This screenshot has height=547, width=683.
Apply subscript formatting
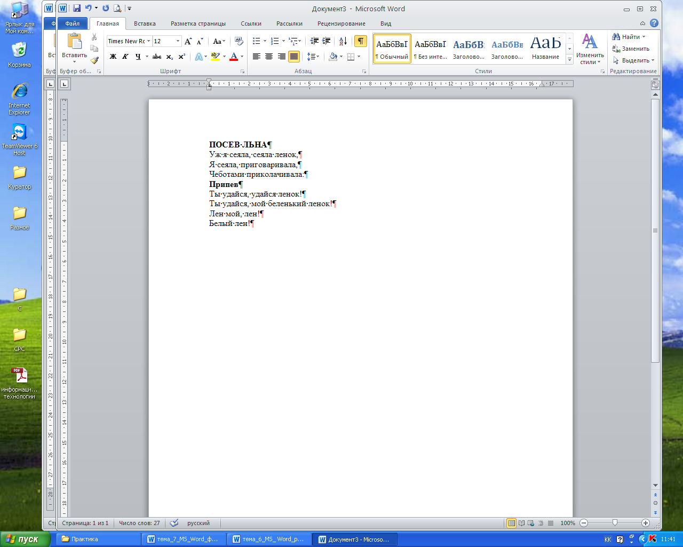170,57
